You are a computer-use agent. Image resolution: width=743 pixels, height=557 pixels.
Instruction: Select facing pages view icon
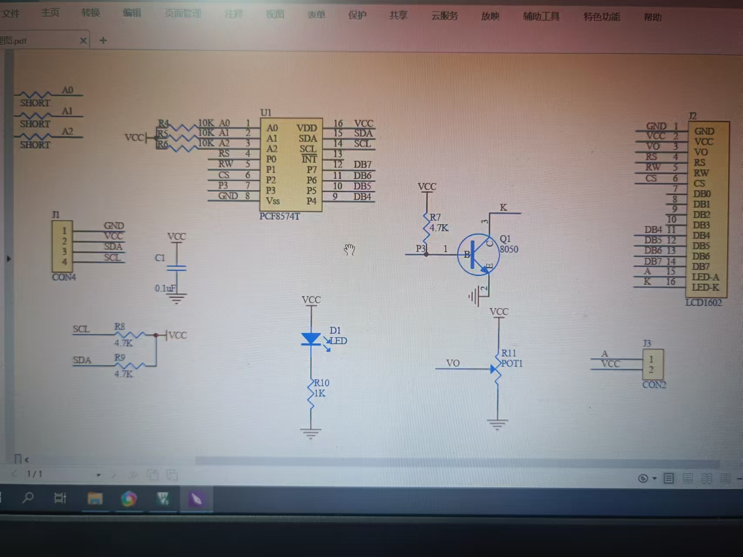click(x=707, y=479)
